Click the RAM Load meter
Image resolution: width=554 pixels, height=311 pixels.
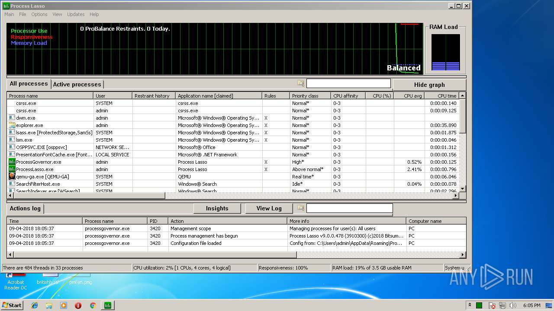(x=445, y=52)
